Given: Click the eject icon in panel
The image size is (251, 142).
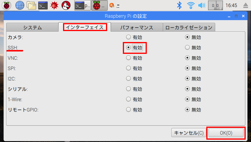Looking at the screenshot, I should click(x=246, y=5).
